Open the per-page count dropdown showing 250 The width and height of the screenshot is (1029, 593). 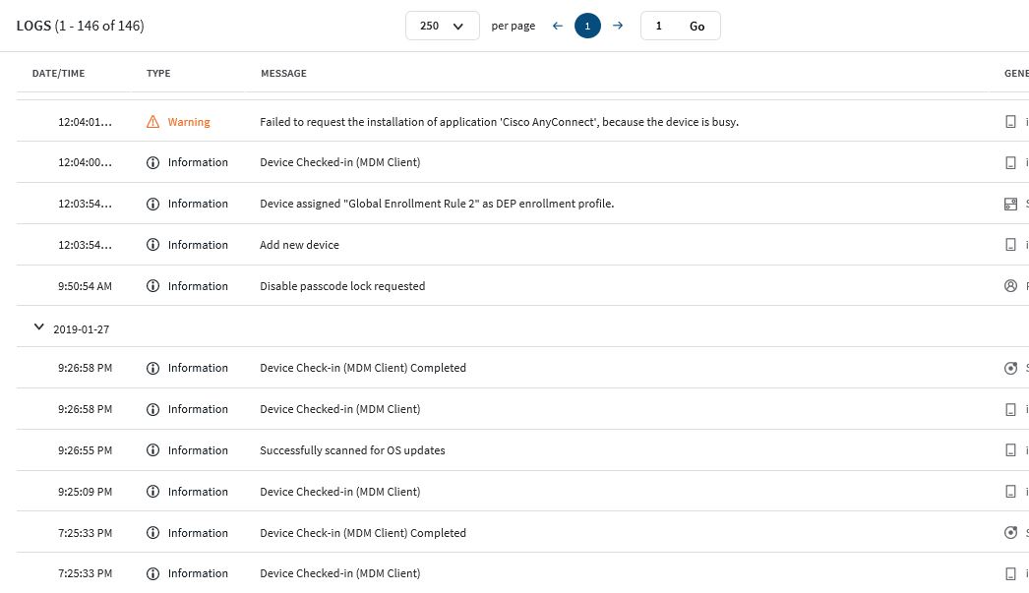point(442,26)
